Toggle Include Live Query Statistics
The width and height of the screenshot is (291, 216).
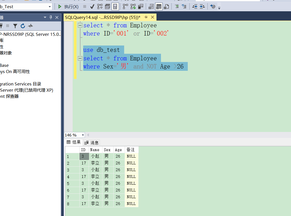(x=133, y=7)
